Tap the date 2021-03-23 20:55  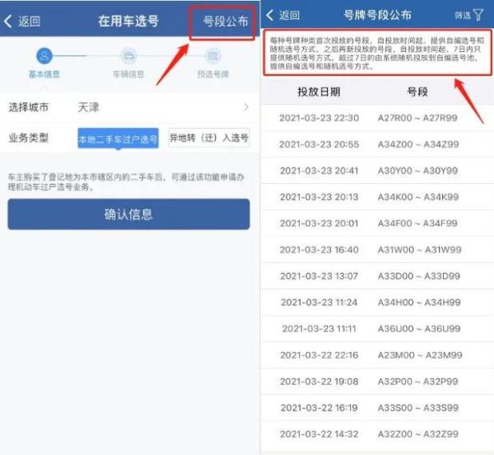(319, 144)
